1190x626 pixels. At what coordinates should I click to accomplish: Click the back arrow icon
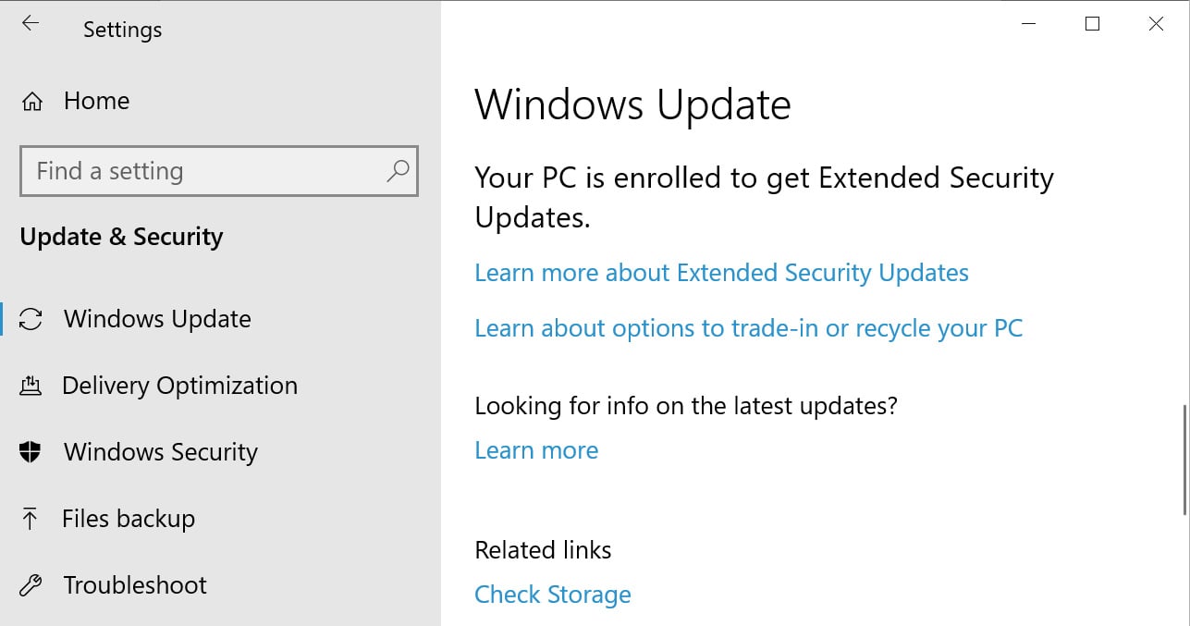30,24
